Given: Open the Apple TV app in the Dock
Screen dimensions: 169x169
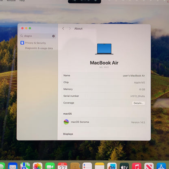Looking at the screenshot, I should pyautogui.click(x=124, y=166).
